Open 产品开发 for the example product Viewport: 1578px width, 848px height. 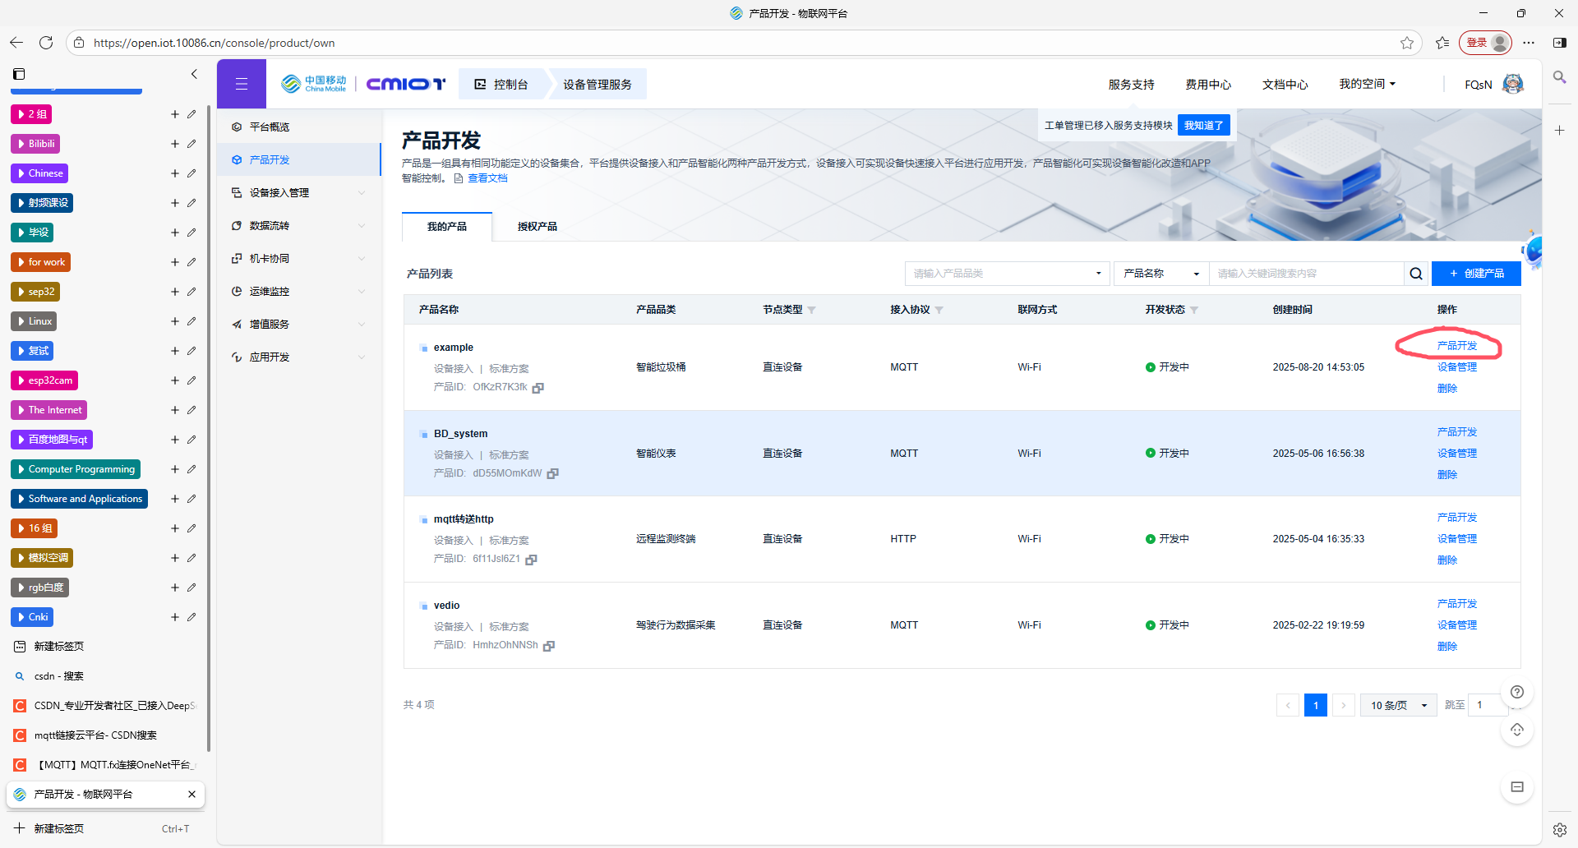pyautogui.click(x=1456, y=345)
